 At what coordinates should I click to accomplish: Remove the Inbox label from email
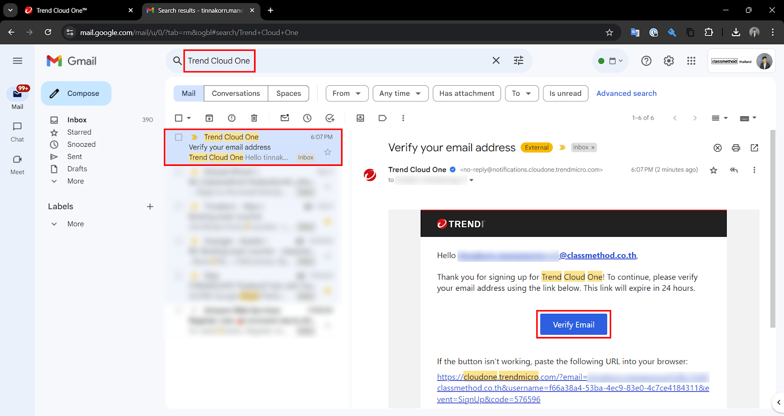pyautogui.click(x=593, y=148)
